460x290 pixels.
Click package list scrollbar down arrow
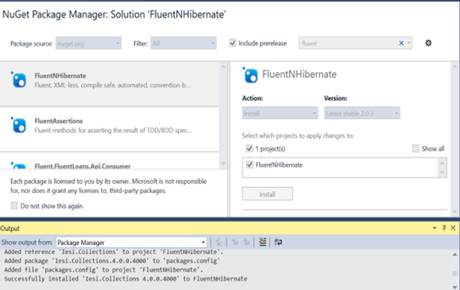(x=223, y=163)
